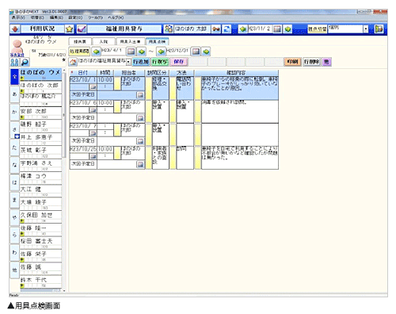Click the 保存 save button
The image size is (396, 314).
coord(179,62)
